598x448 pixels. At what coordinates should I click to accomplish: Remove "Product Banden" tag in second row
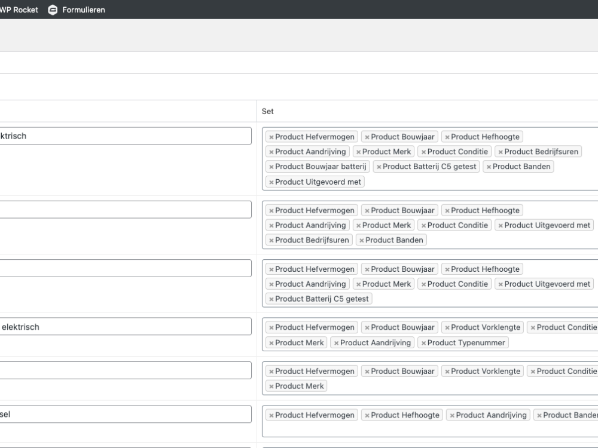pyautogui.click(x=362, y=241)
